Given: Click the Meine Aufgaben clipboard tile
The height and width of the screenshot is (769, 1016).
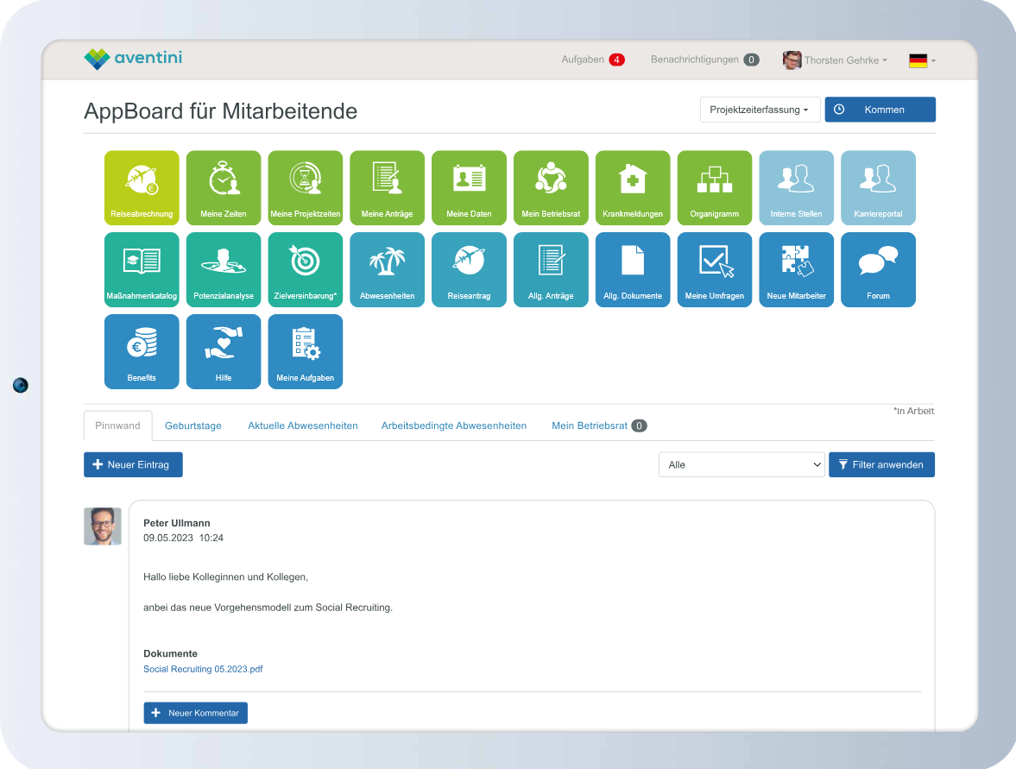Looking at the screenshot, I should pyautogui.click(x=305, y=351).
